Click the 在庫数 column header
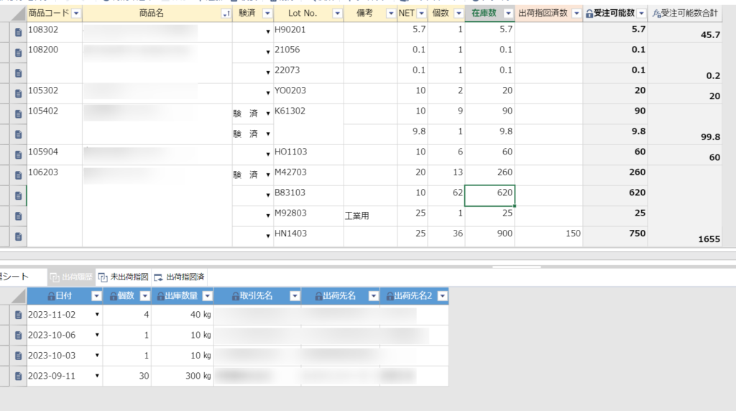 pyautogui.click(x=484, y=14)
